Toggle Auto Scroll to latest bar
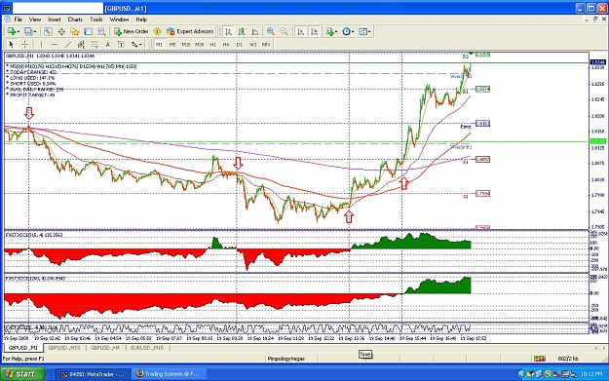 click(x=301, y=31)
